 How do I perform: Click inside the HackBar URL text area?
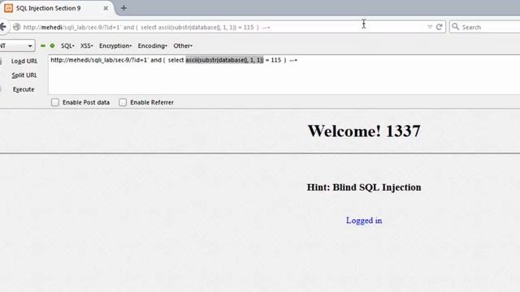[284, 75]
